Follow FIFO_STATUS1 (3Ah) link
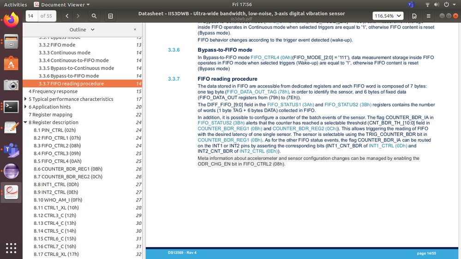 pyautogui.click(x=290, y=105)
